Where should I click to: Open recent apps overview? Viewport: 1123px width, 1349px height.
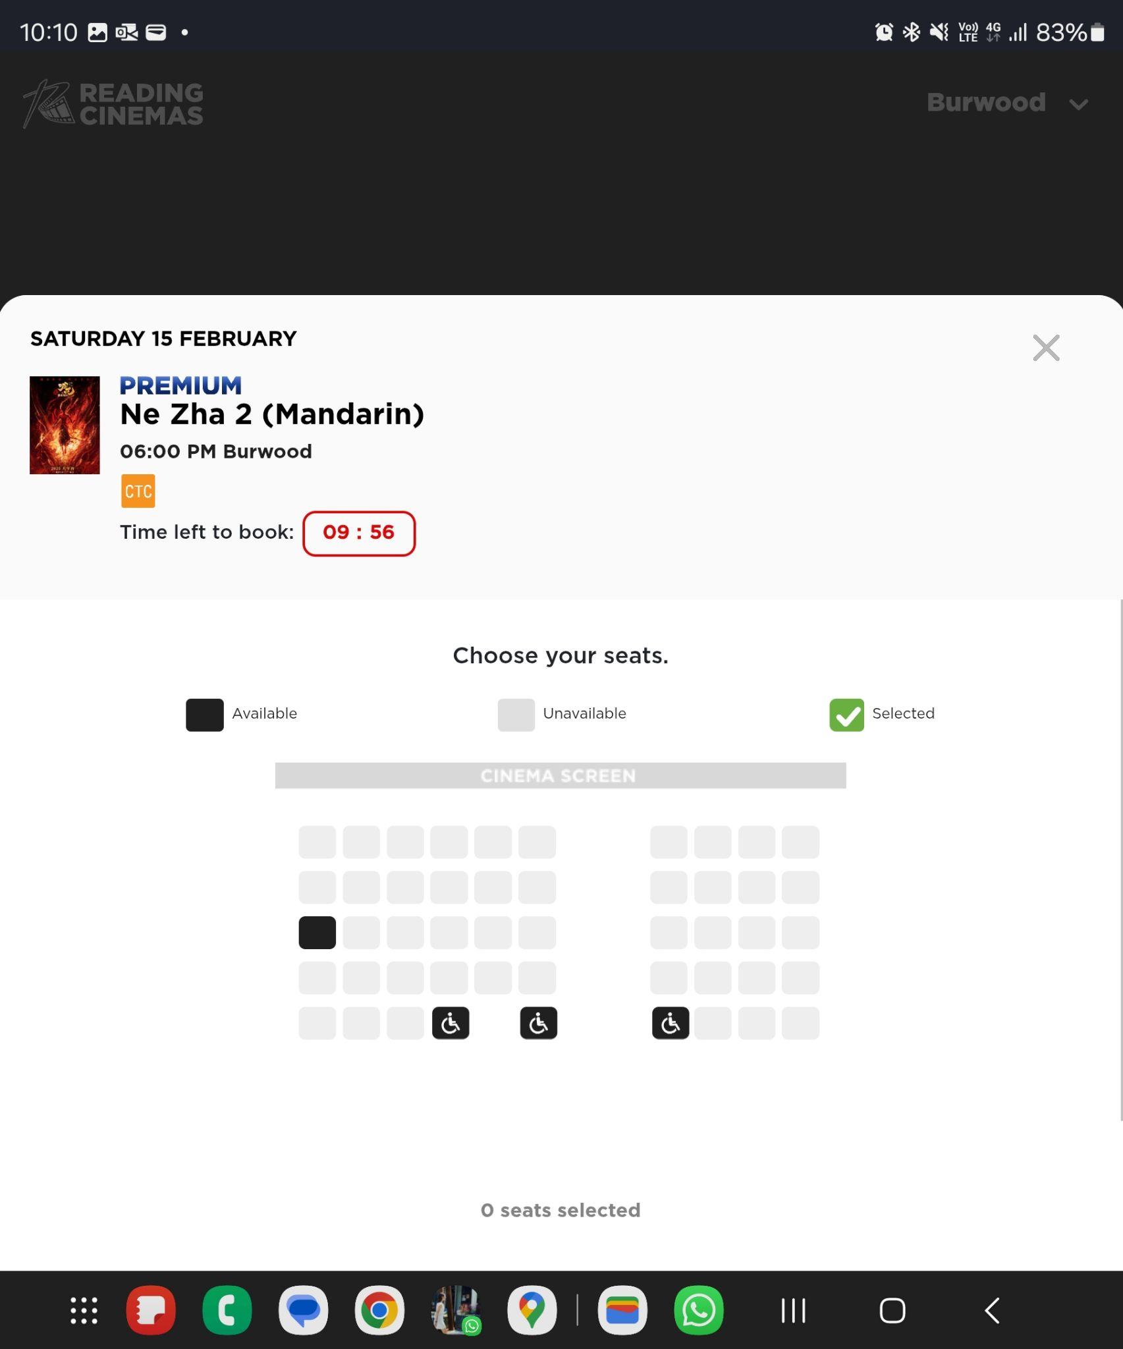click(793, 1310)
